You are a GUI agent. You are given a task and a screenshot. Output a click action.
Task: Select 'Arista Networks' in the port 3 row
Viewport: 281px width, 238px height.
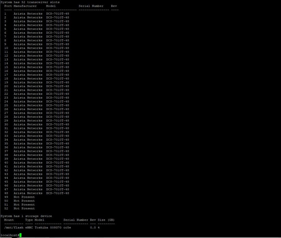click(28, 21)
